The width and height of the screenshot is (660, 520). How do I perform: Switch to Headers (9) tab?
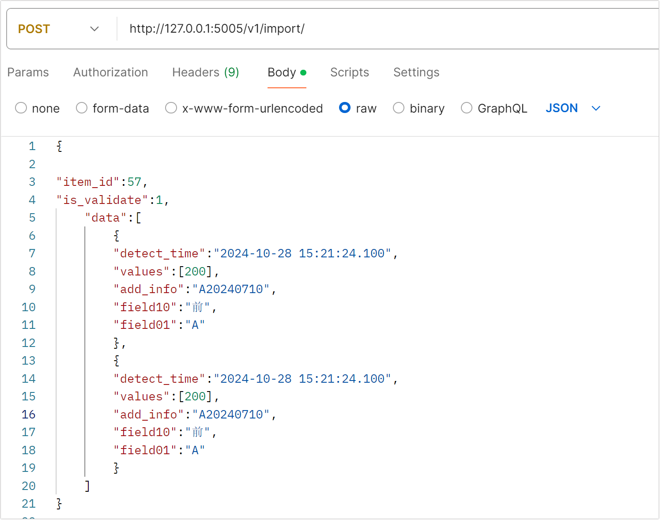pos(206,72)
